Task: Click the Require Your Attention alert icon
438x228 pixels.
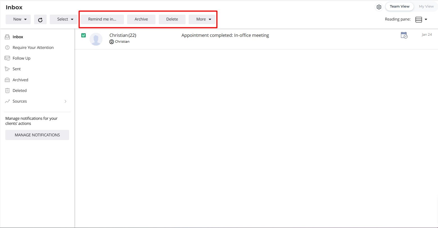Action: coord(7,48)
